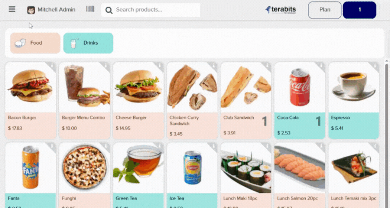Open Bacon Burger info corner icon
390x208 pixels.
52,66
